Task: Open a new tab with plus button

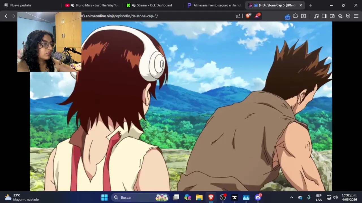Action: click(311, 5)
